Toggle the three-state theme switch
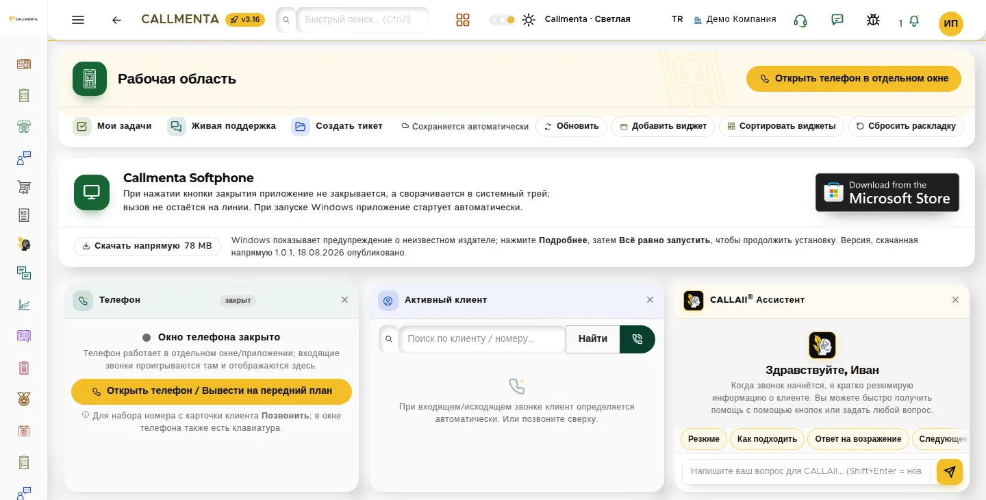The image size is (986, 500). pos(502,20)
